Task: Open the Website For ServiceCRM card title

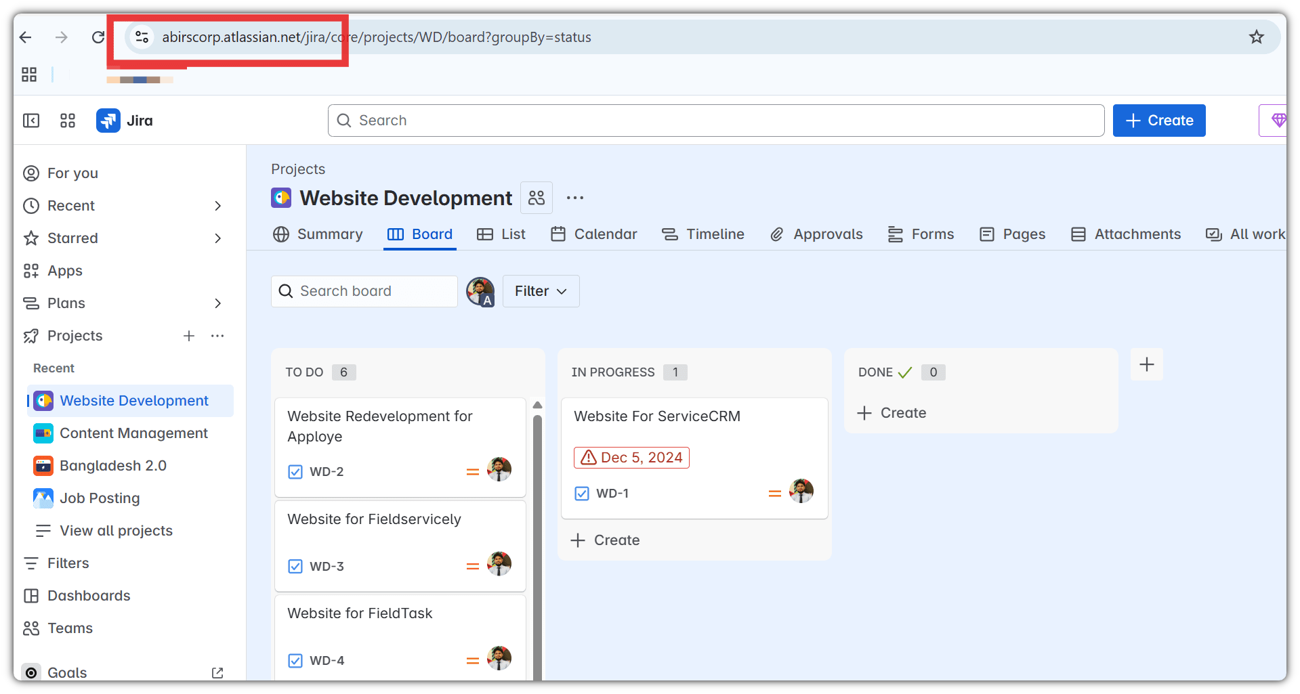Action: (657, 416)
